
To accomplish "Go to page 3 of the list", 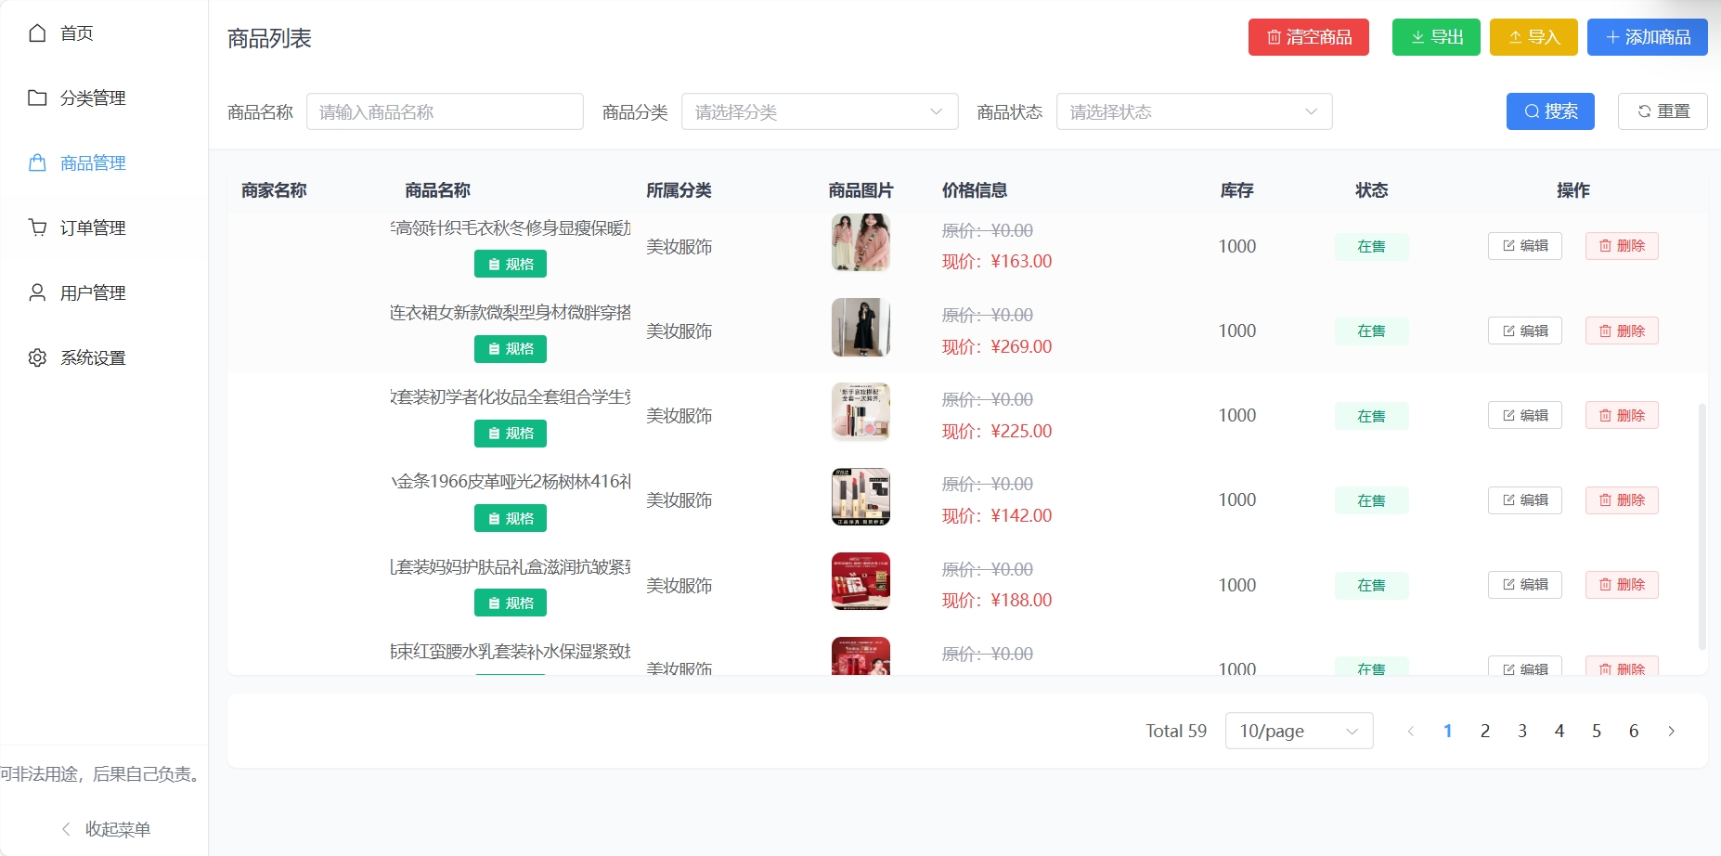I will pyautogui.click(x=1522, y=731).
